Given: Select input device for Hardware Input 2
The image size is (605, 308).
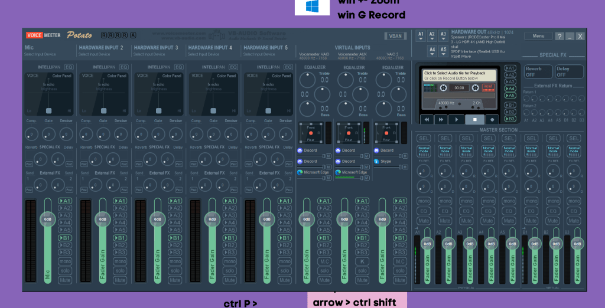Looking at the screenshot, I should tap(95, 54).
